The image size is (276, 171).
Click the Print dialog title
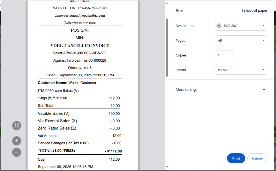pos(180,11)
